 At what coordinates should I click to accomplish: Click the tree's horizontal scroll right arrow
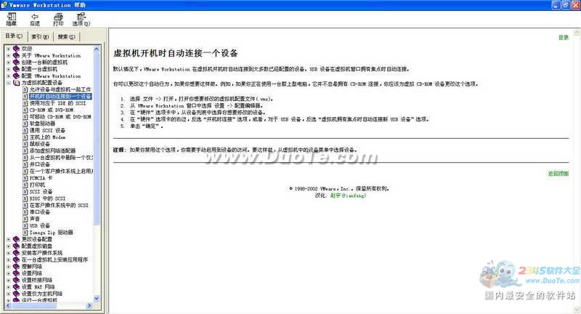[x=89, y=305]
